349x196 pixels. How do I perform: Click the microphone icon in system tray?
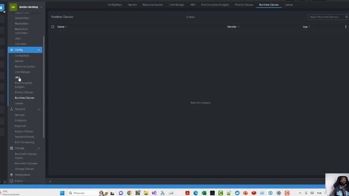306,193
